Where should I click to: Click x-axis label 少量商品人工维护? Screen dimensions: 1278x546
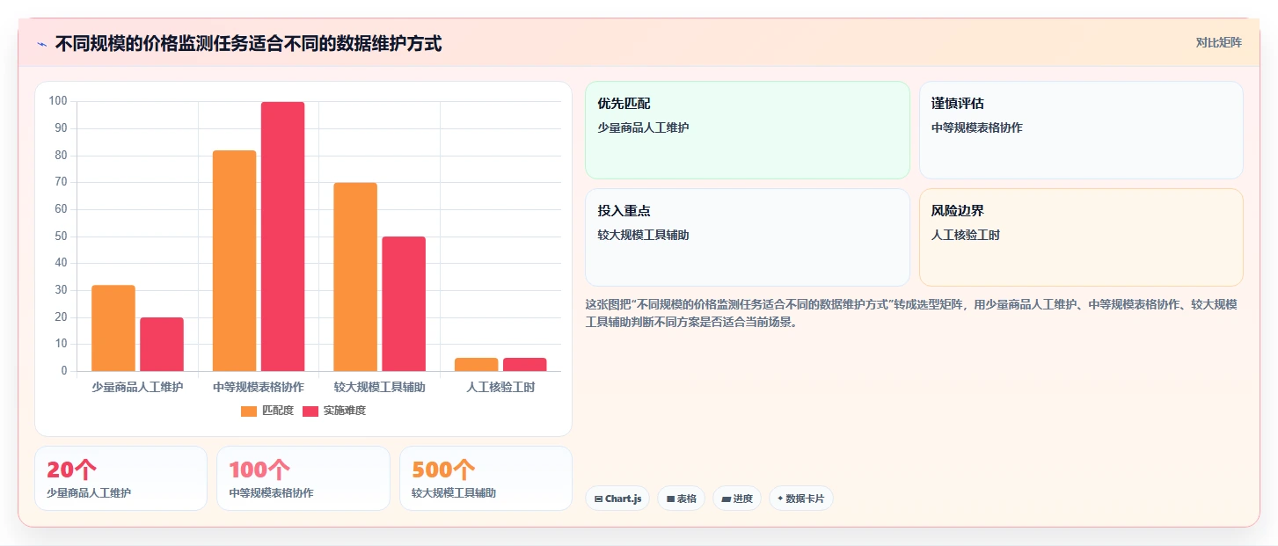click(137, 387)
